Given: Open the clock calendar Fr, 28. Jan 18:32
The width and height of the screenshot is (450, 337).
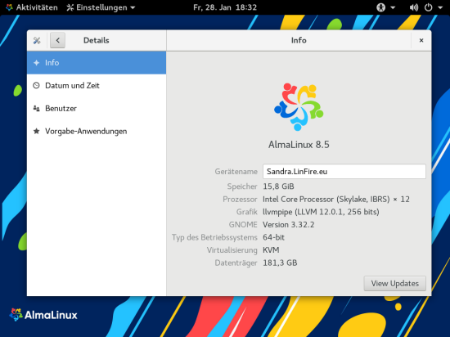Looking at the screenshot, I should coord(225,7).
